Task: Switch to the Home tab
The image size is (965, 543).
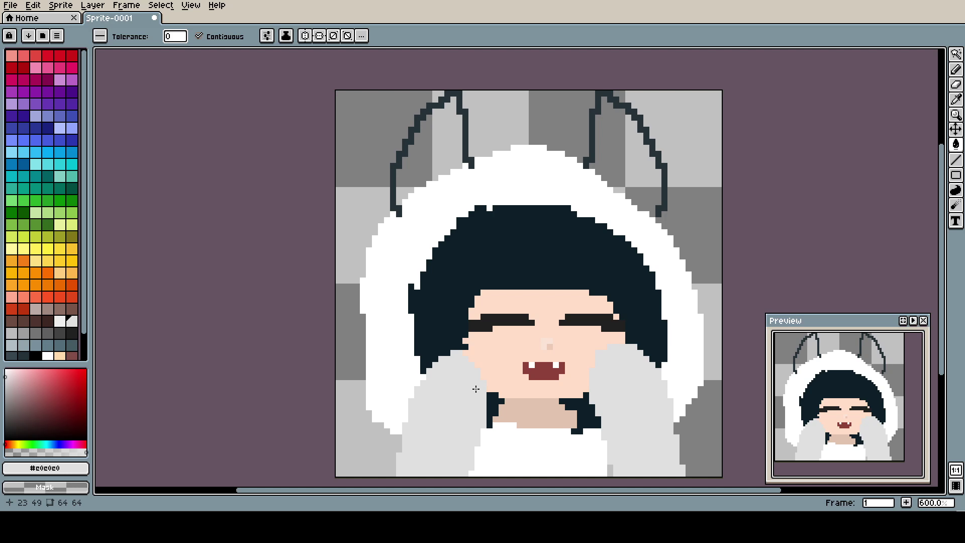Action: [27, 18]
